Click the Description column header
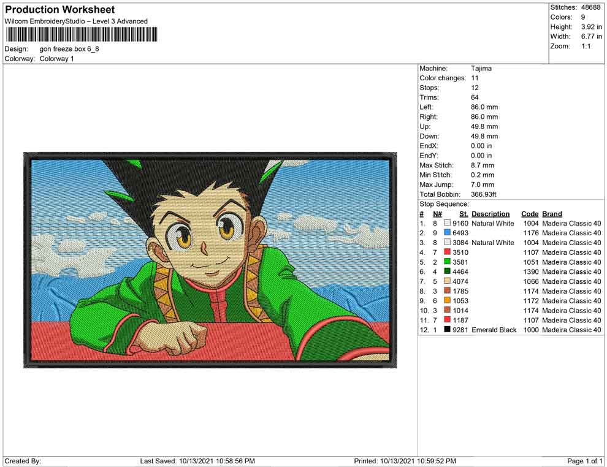The height and width of the screenshot is (467, 607). [491, 213]
